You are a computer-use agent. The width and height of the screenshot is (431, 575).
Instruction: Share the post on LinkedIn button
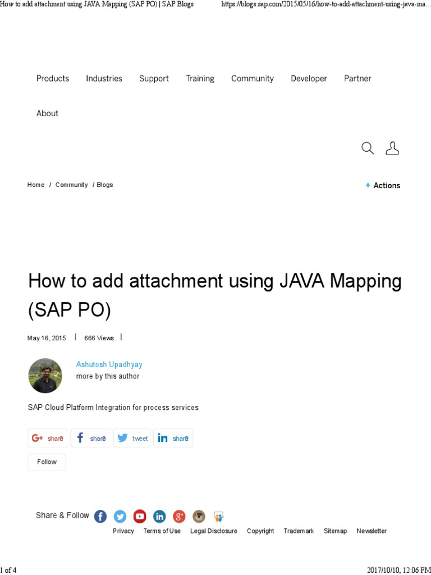173,438
